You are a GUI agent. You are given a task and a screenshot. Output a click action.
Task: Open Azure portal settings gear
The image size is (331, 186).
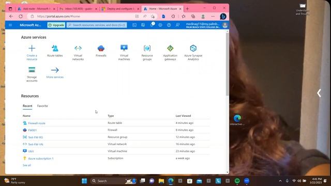click(160, 25)
